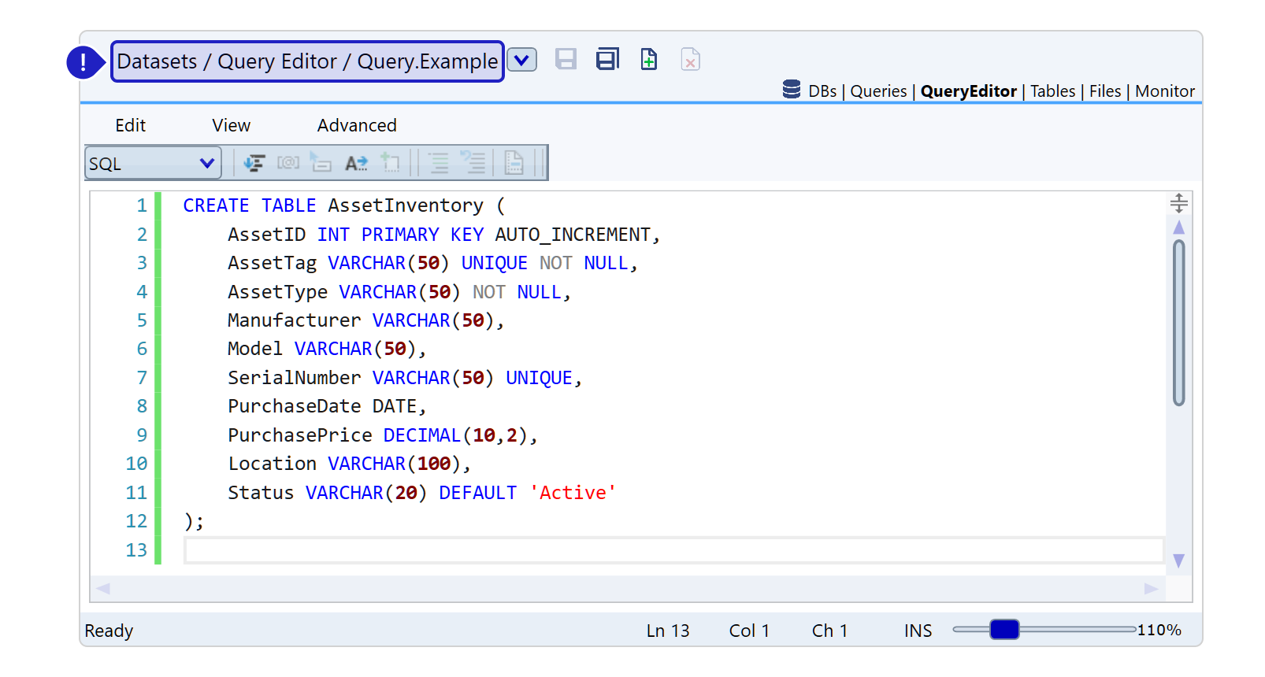Click the Ln 13 status entry

[668, 631]
